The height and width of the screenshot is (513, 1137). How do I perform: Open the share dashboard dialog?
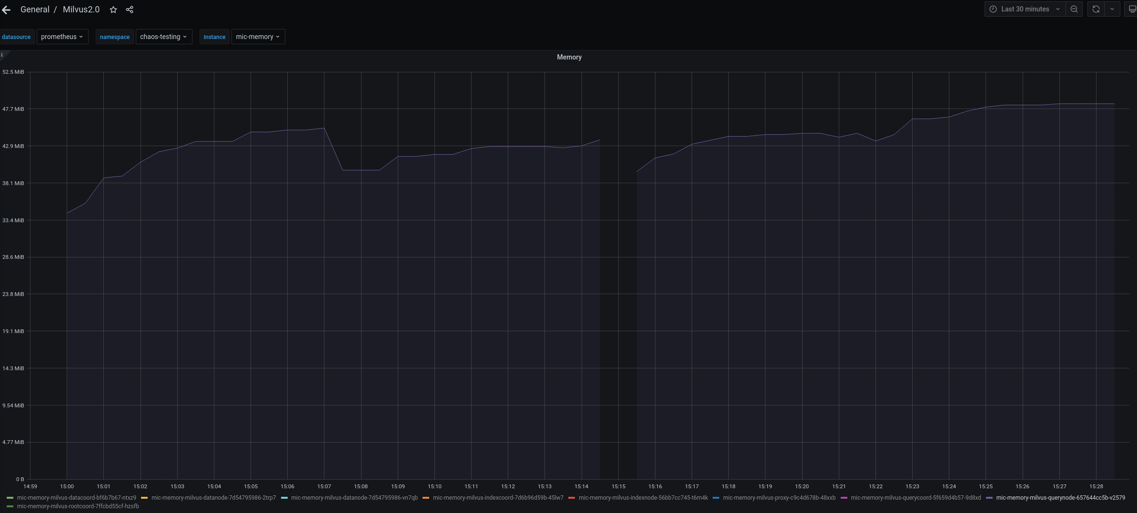(x=129, y=9)
